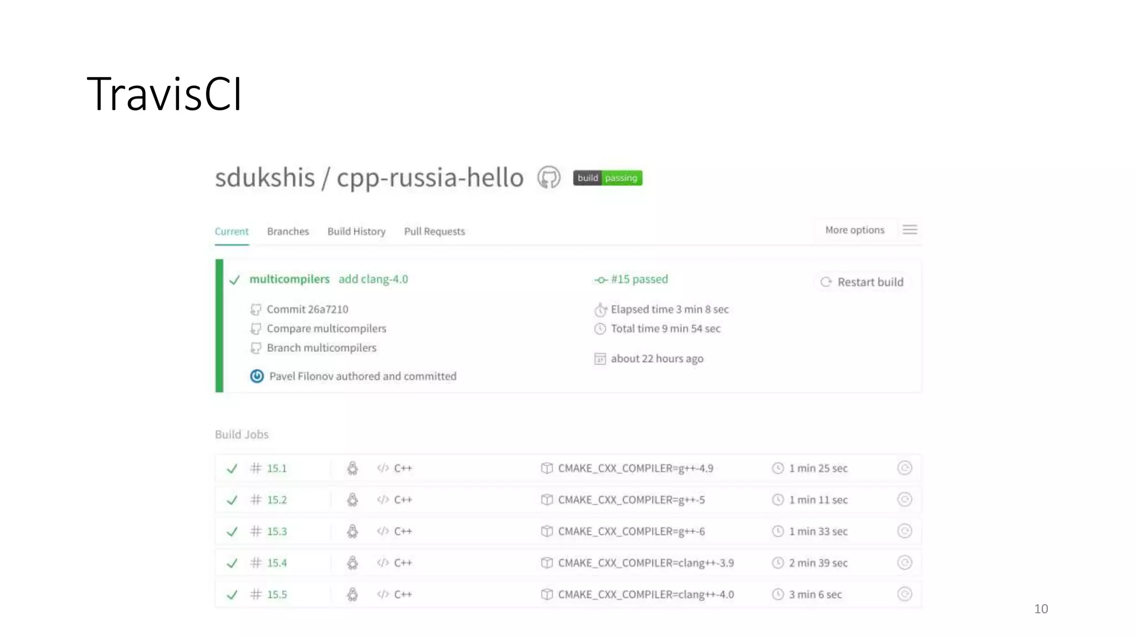Screen dimensions: 1135x638
Task: Restart job 15.5 with its circular icon
Action: (904, 594)
